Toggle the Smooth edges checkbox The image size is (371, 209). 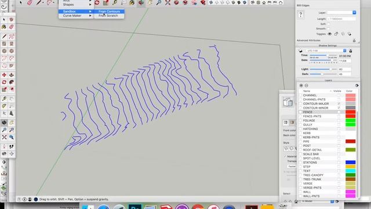[329, 28]
